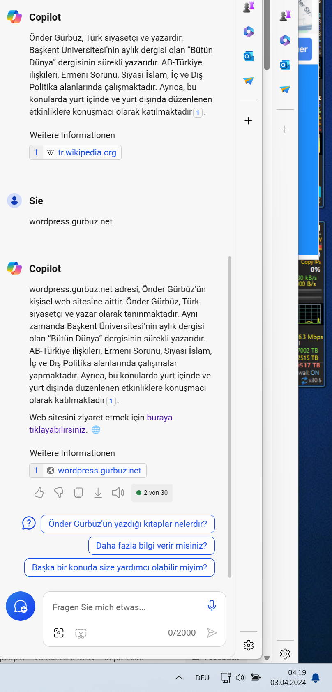
Task: Click the add screenshot scissors icon
Action: (x=81, y=633)
